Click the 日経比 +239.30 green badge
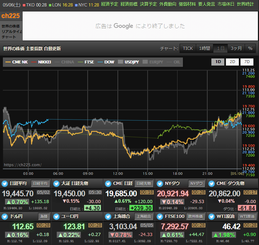The image size is (259, 245). tap(141, 208)
